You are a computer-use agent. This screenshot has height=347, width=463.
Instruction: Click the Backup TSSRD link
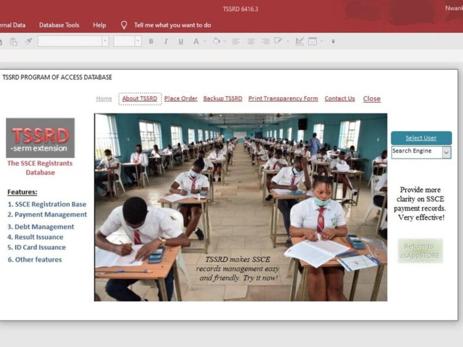pyautogui.click(x=223, y=99)
